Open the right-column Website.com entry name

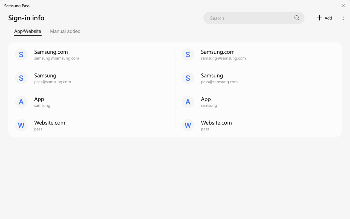coord(216,123)
